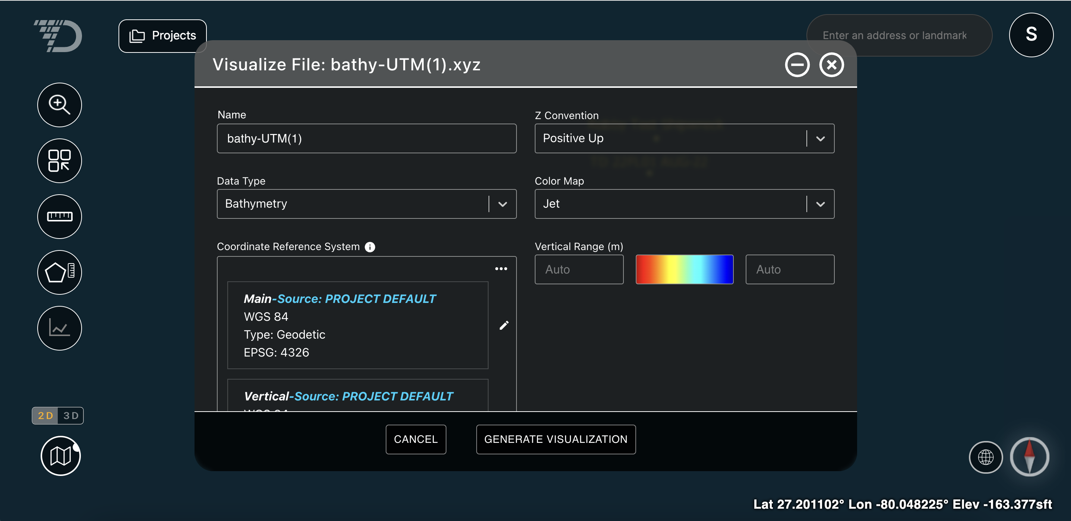Click the address or landmark search box
Screen dimensions: 1071x521
[x=899, y=35]
